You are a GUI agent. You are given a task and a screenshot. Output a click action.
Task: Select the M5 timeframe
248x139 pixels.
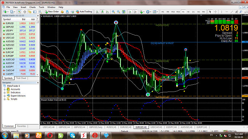point(168,12)
